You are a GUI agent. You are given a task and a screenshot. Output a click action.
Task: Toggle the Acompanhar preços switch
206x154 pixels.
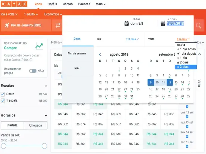(x=33, y=71)
